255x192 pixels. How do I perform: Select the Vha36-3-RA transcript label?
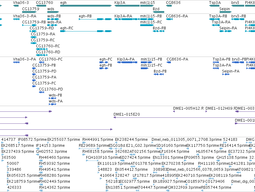25,16
